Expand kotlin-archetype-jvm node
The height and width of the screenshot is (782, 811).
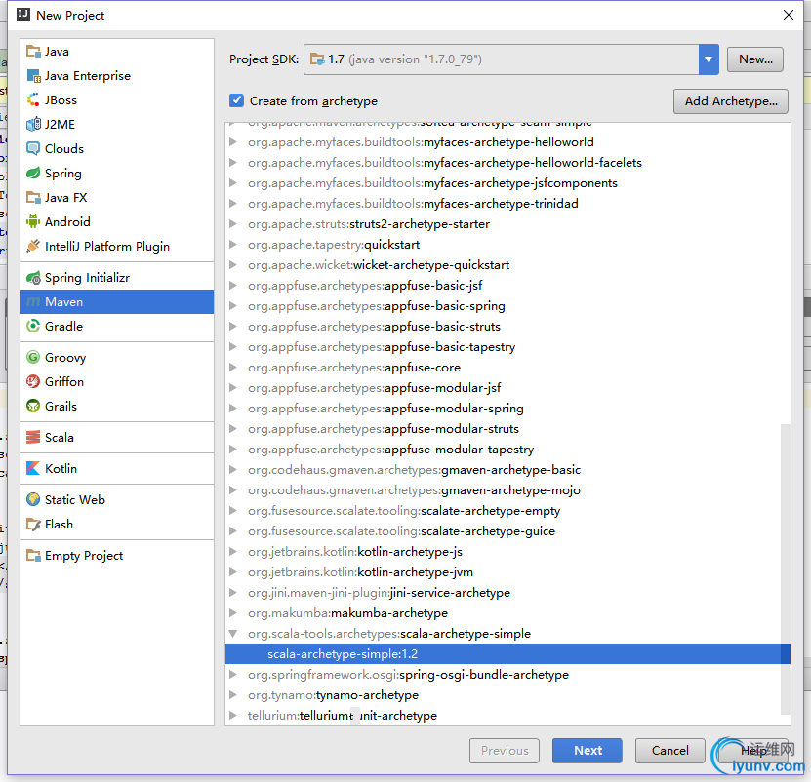tap(233, 571)
